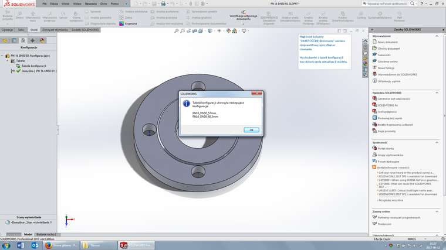Click the Section View icon

pos(195,30)
